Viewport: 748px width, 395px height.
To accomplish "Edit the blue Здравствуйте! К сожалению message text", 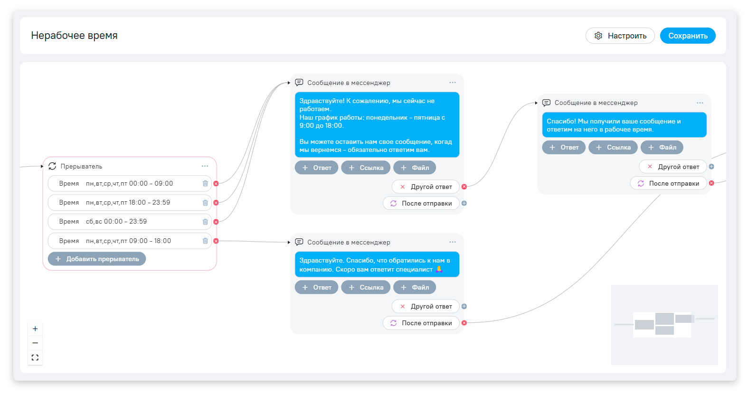I will (x=377, y=125).
